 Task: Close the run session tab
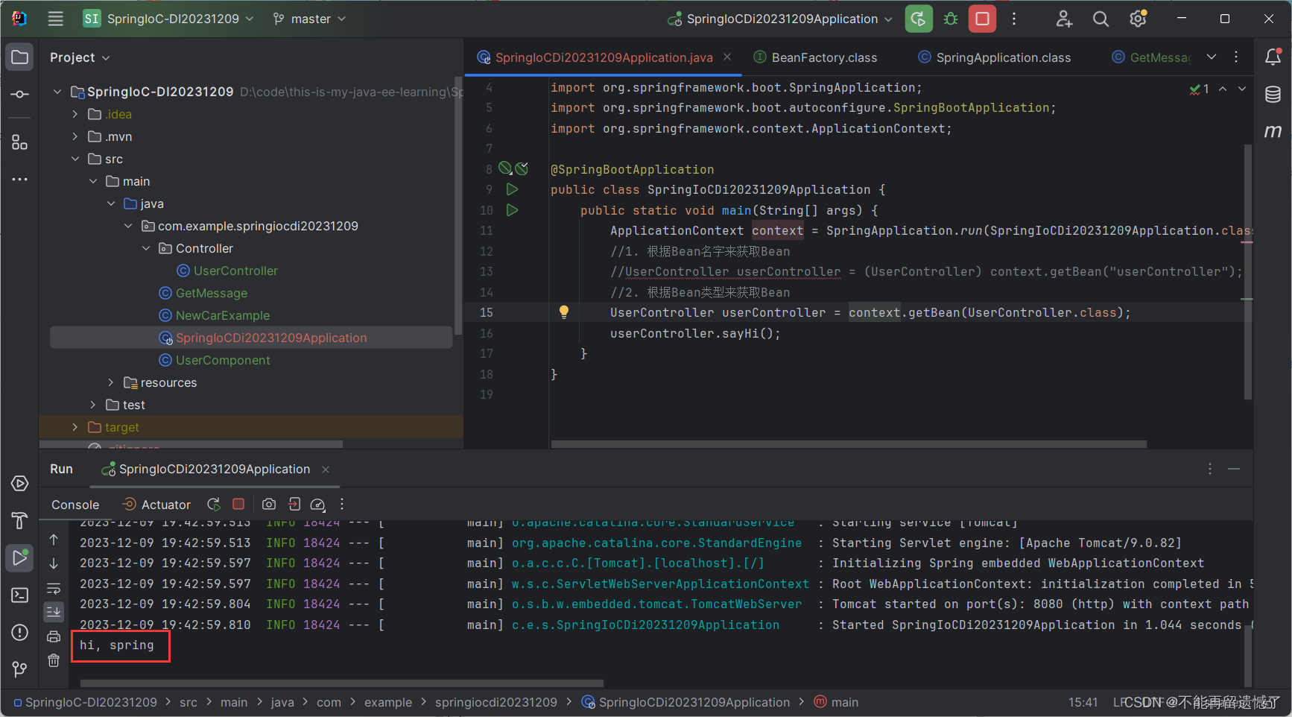[326, 469]
